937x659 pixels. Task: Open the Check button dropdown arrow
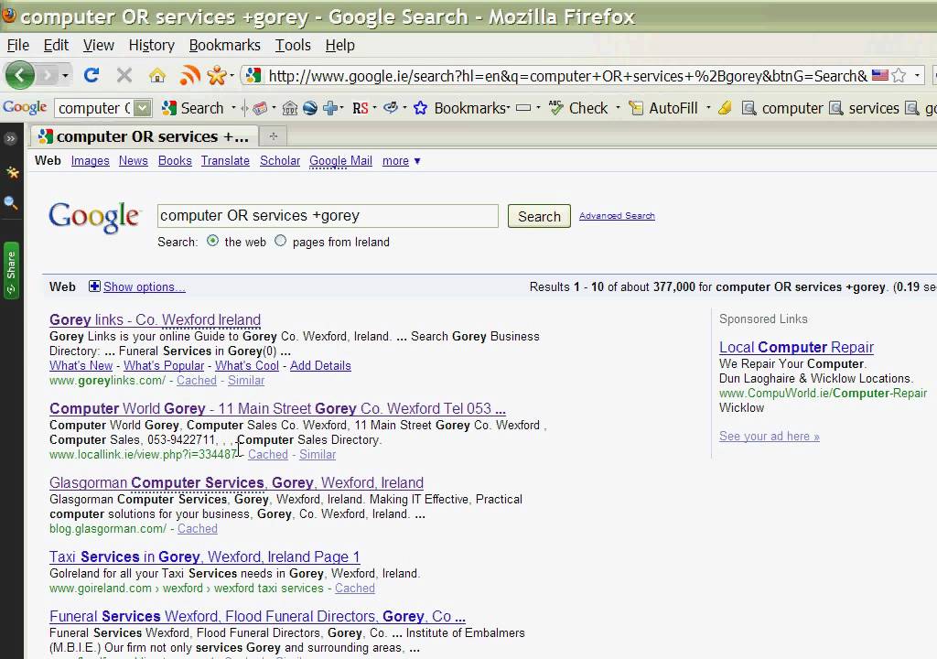(618, 108)
